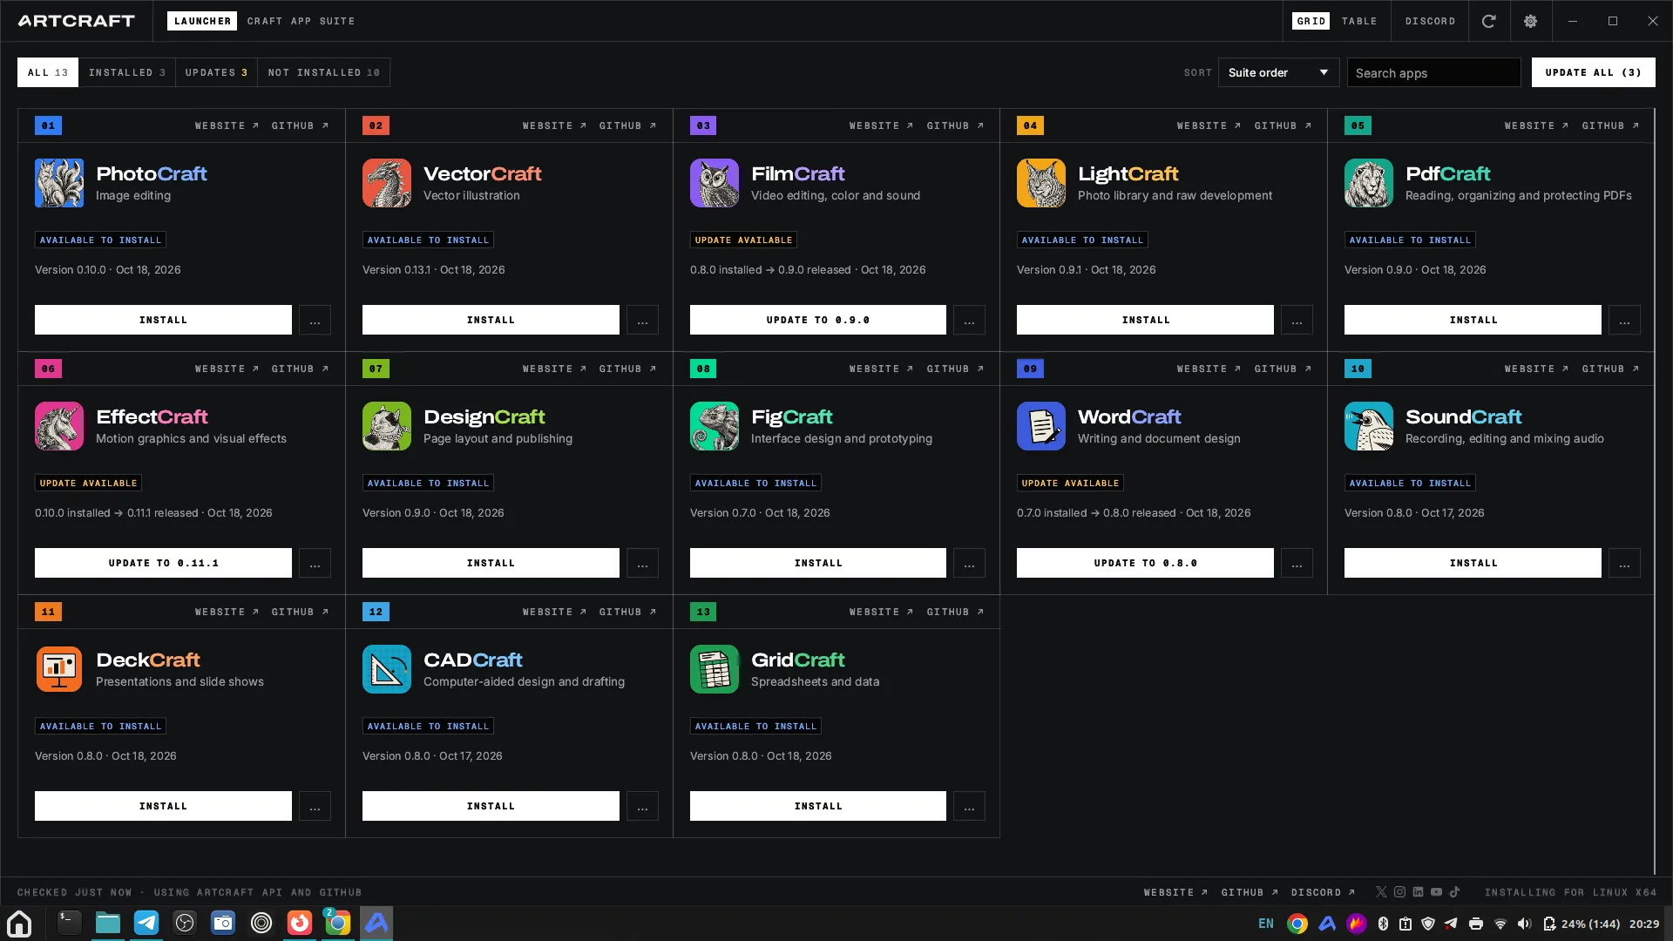Open the Sort Suite order dropdown
Viewport: 1673px width, 941px height.
tap(1278, 72)
